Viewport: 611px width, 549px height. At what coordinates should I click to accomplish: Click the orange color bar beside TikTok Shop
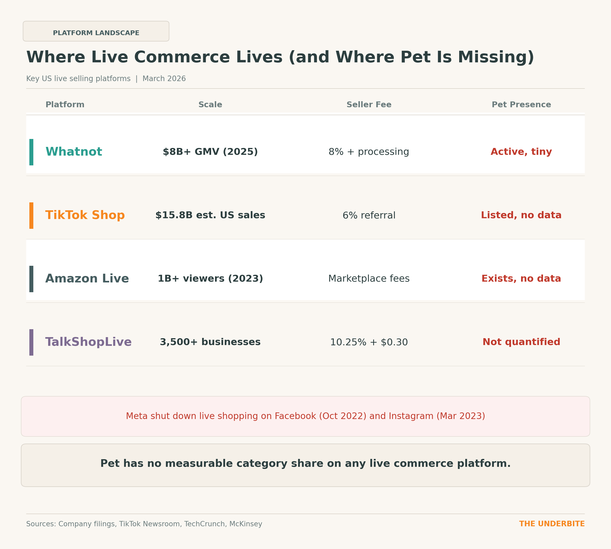(31, 216)
